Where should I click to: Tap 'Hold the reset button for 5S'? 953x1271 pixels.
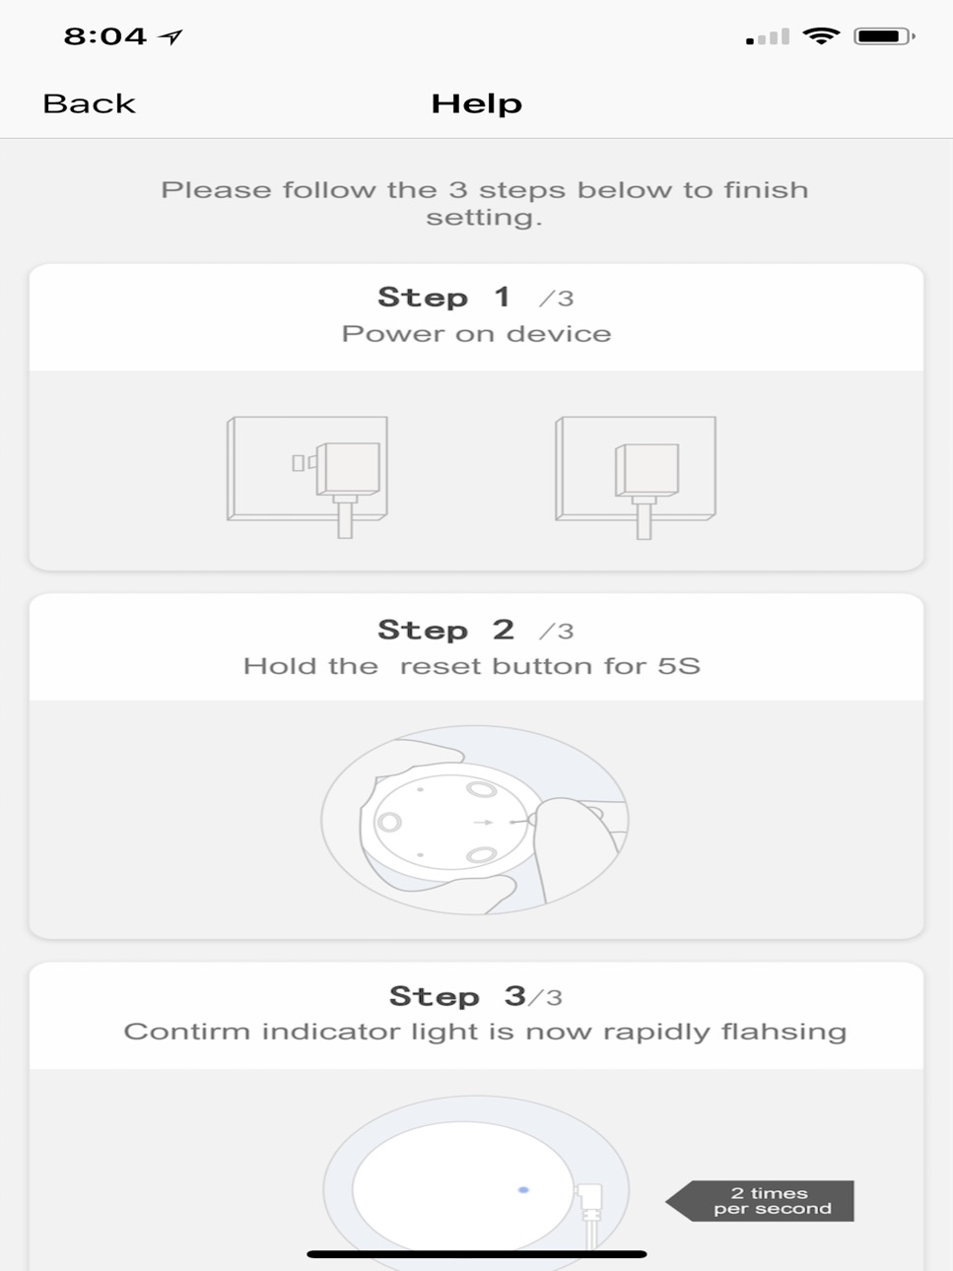pyautogui.click(x=472, y=666)
